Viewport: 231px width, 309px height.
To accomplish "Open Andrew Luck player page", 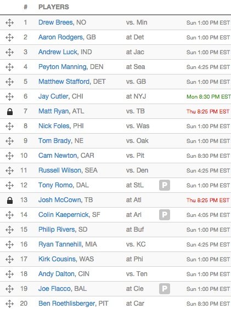I will pos(58,52).
